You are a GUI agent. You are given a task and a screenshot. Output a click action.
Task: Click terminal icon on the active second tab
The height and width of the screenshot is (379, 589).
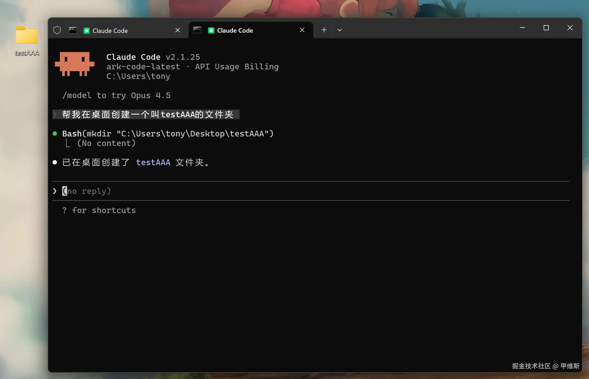pyautogui.click(x=197, y=30)
